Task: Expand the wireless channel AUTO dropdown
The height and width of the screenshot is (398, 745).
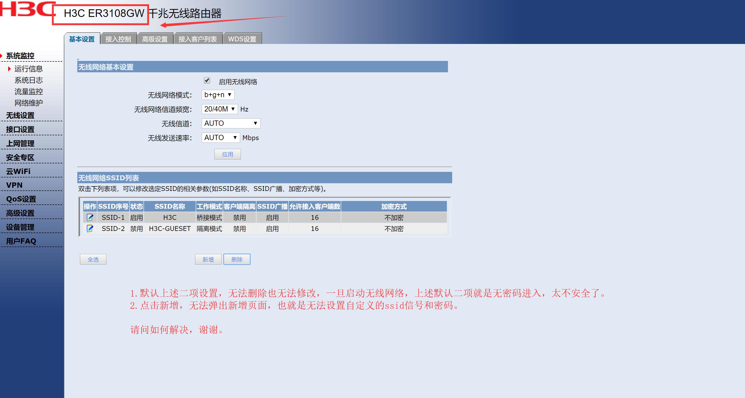Action: [x=231, y=123]
